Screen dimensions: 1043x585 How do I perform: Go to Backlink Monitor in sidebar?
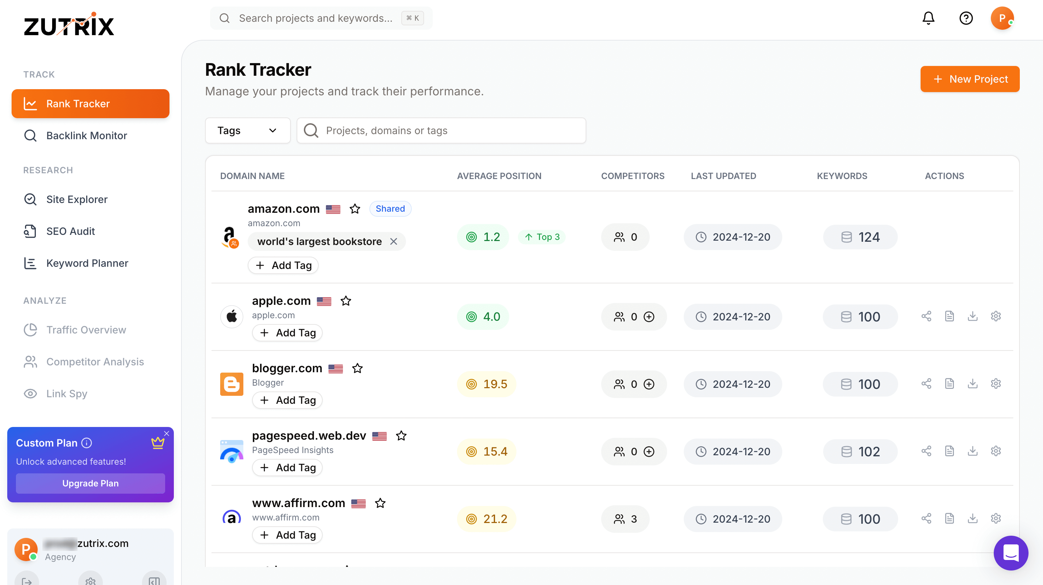pyautogui.click(x=86, y=135)
